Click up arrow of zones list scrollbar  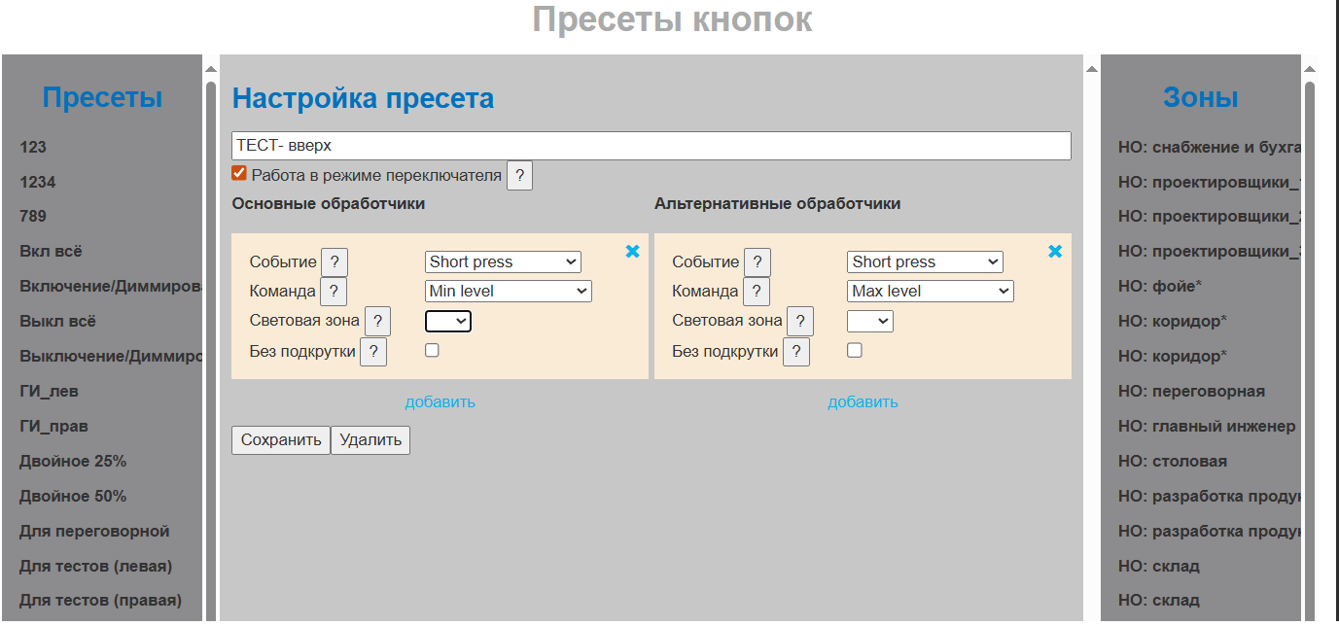click(x=1310, y=69)
